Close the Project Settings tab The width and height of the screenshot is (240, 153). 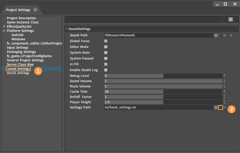pos(35,10)
